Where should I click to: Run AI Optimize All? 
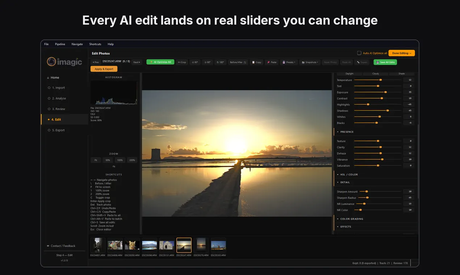click(160, 62)
